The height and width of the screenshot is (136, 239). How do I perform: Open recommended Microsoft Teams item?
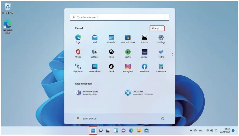(x=87, y=93)
